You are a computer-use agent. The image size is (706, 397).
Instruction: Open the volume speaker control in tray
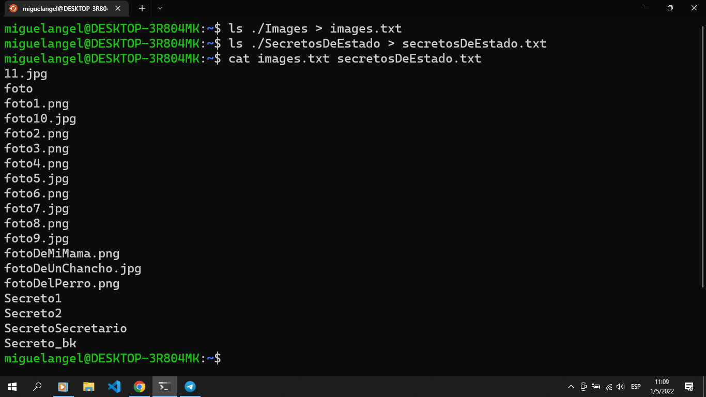point(620,387)
